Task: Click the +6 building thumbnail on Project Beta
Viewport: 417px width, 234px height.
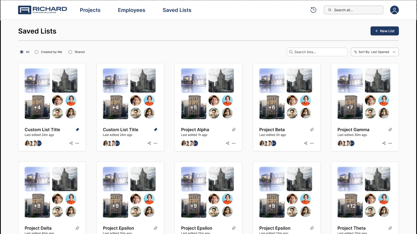Action: (x=272, y=107)
